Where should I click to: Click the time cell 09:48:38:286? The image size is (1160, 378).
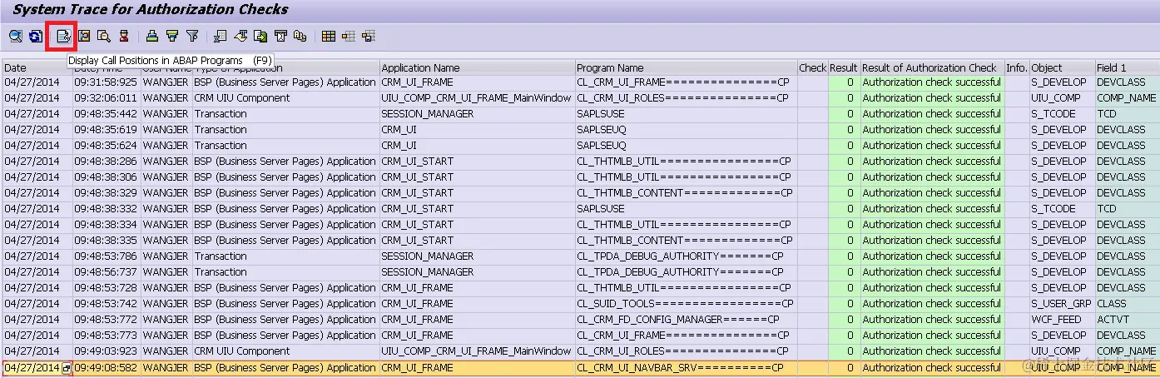coord(106,162)
